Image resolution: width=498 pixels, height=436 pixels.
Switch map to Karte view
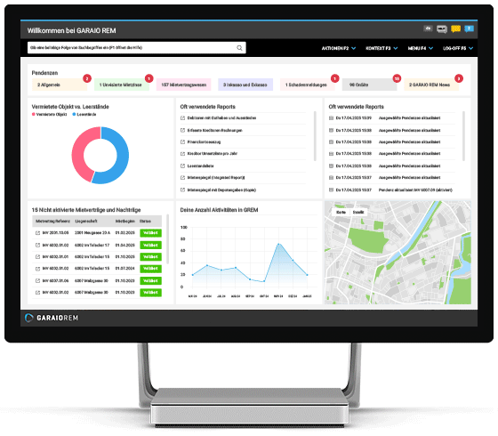[341, 213]
